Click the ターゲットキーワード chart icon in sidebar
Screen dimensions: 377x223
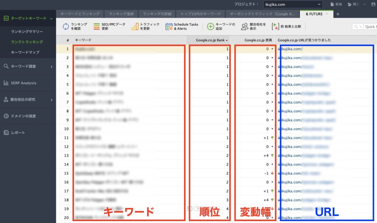pyautogui.click(x=6, y=18)
